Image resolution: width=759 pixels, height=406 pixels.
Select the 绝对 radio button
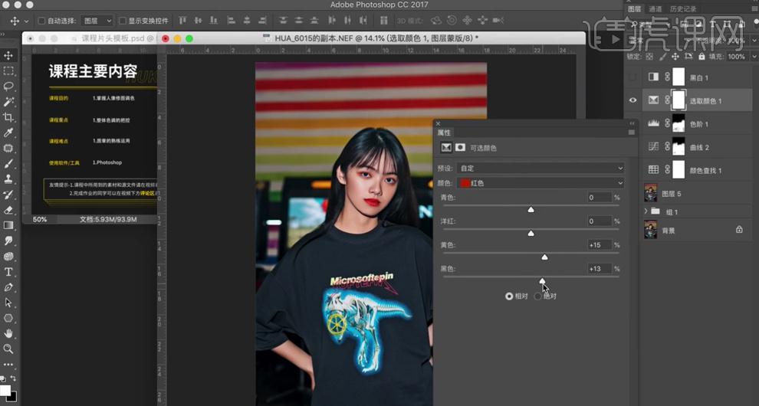tap(537, 296)
